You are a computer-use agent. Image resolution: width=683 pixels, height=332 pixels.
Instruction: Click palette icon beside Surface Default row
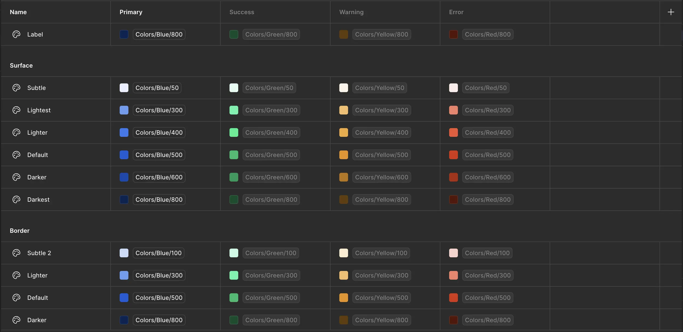pyautogui.click(x=16, y=155)
